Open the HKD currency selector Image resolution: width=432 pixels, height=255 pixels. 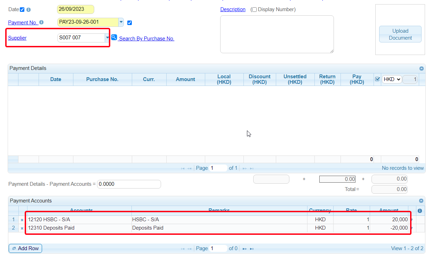pyautogui.click(x=392, y=79)
